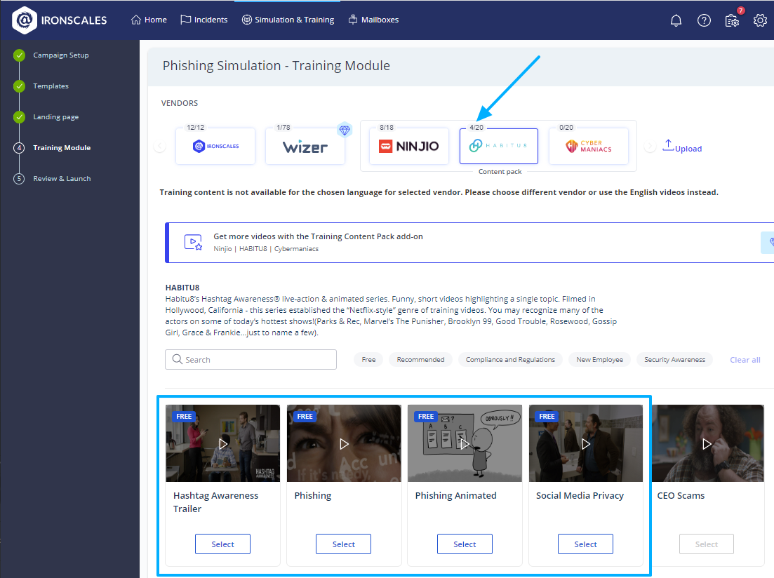
Task: Select the Cyber Maniacs vendor tile
Action: click(589, 146)
